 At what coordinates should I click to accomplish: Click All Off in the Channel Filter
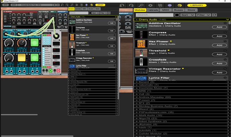click(x=49, y=35)
